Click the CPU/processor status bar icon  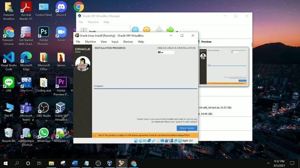pyautogui.click(x=171, y=140)
